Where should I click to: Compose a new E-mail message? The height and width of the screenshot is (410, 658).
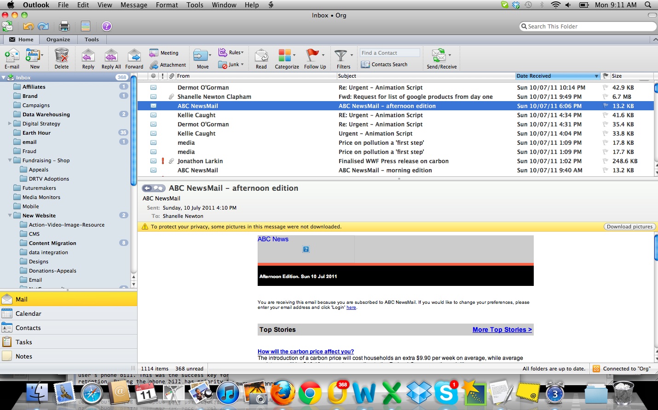[12, 59]
